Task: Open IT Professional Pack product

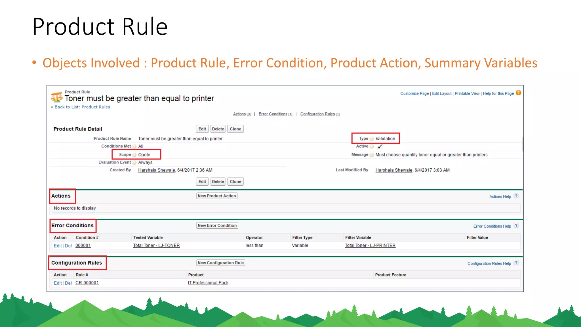Action: [x=208, y=283]
